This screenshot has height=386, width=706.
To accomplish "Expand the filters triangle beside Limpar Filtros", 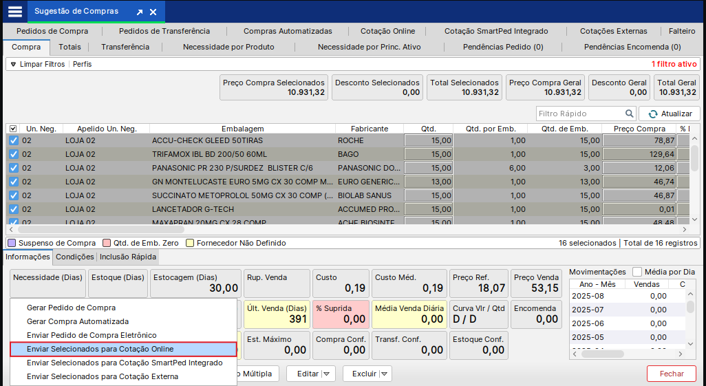I will pos(13,65).
